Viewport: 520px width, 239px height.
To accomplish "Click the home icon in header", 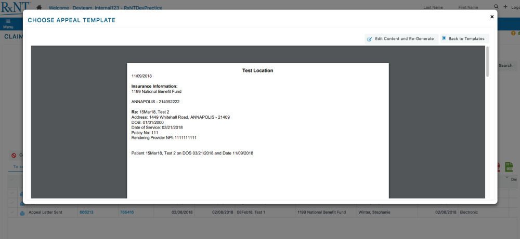I will 39,7.
